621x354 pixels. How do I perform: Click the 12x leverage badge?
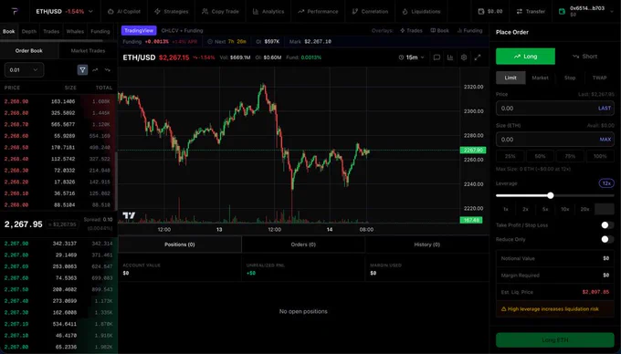click(606, 183)
